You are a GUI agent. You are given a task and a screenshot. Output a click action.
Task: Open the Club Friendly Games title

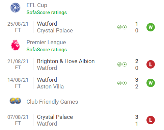tap(52, 102)
